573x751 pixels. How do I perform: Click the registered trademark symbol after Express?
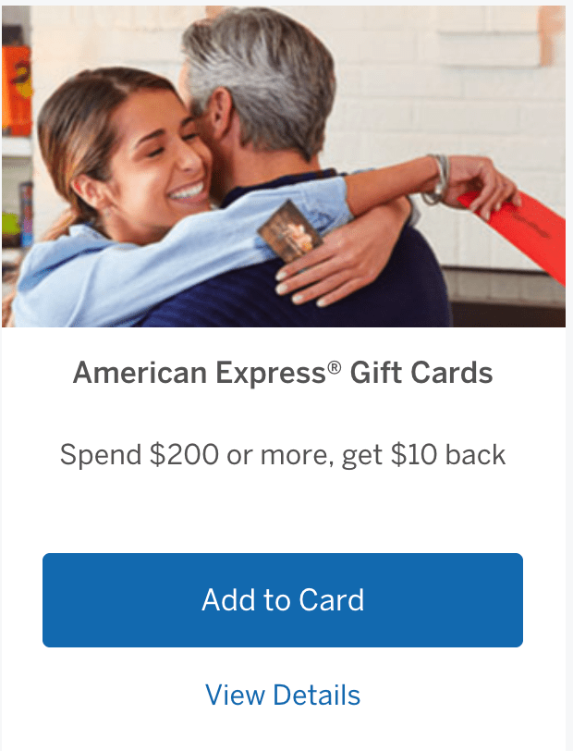coord(335,367)
